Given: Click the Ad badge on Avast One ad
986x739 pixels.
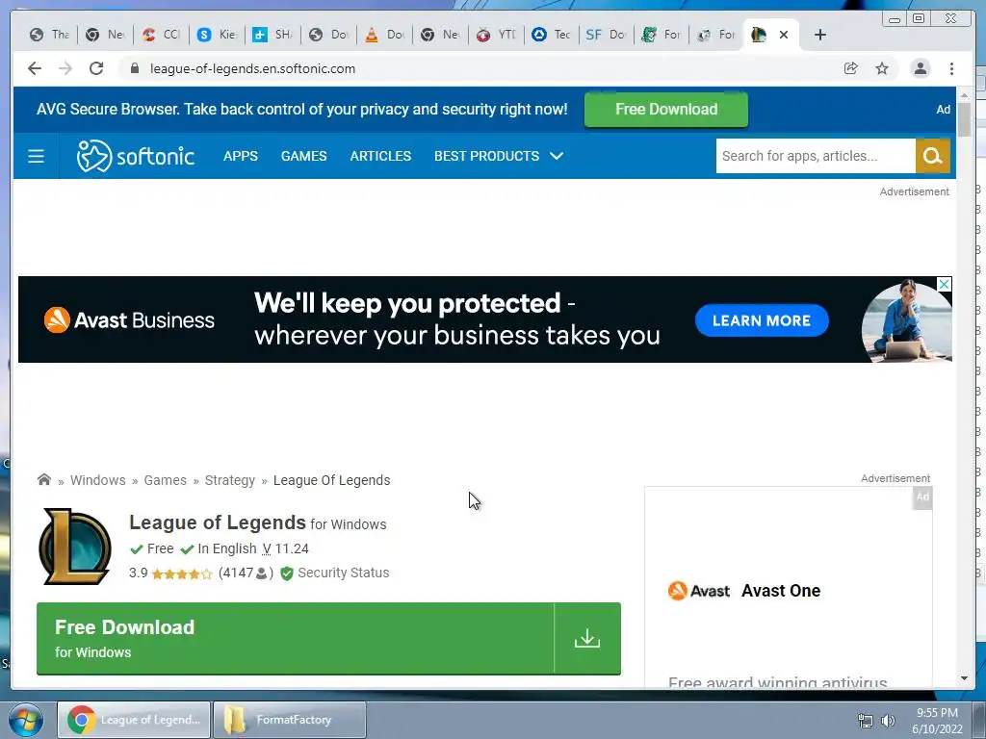Looking at the screenshot, I should click(922, 497).
